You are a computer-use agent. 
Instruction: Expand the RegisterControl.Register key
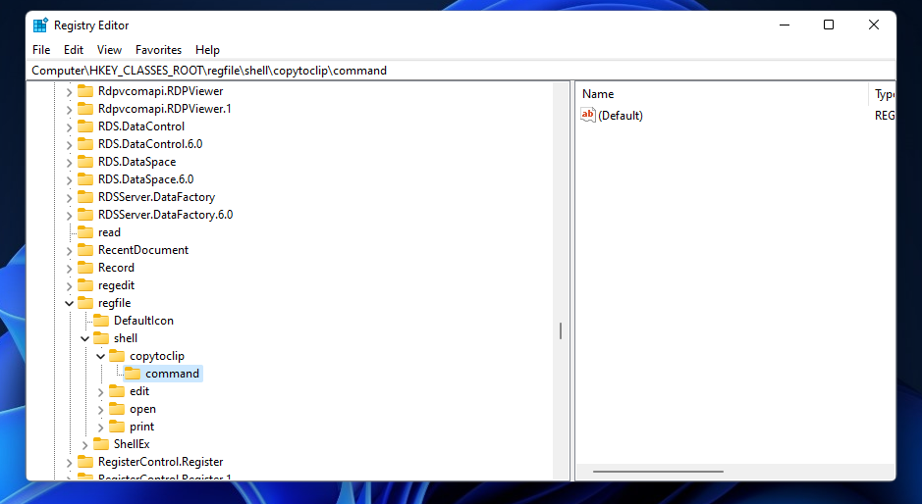tap(70, 462)
